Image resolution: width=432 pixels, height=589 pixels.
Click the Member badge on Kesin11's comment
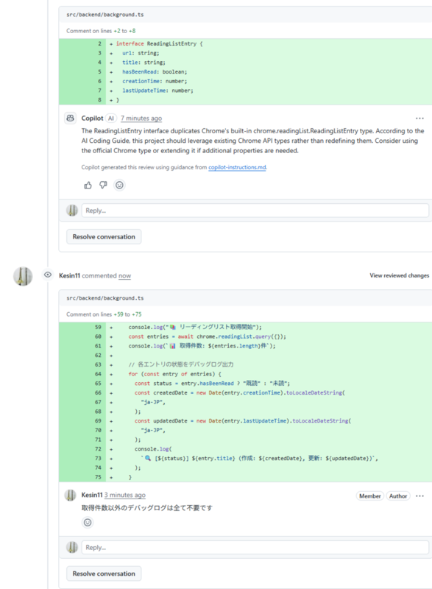373,496
